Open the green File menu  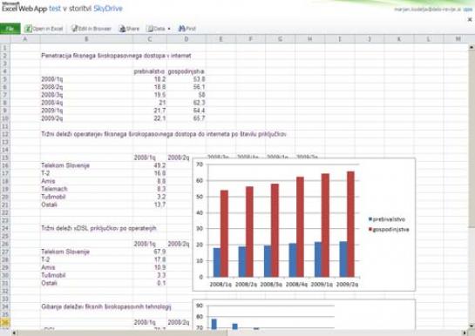(x=10, y=29)
